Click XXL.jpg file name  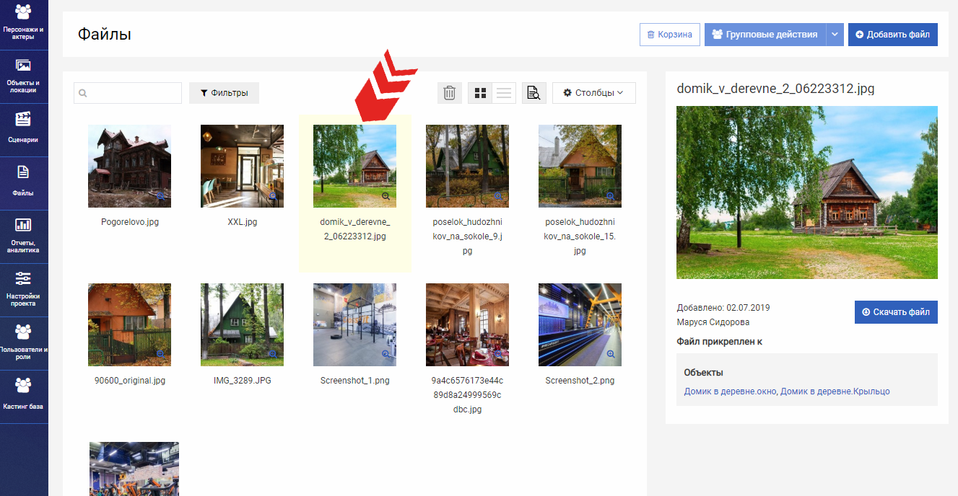243,222
